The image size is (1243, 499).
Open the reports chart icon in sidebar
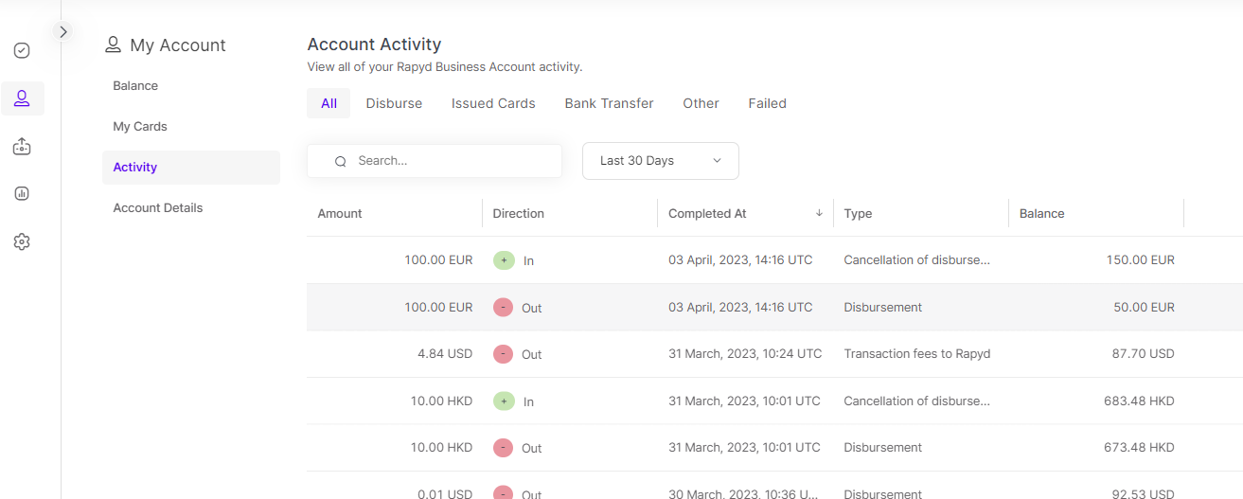tap(22, 193)
